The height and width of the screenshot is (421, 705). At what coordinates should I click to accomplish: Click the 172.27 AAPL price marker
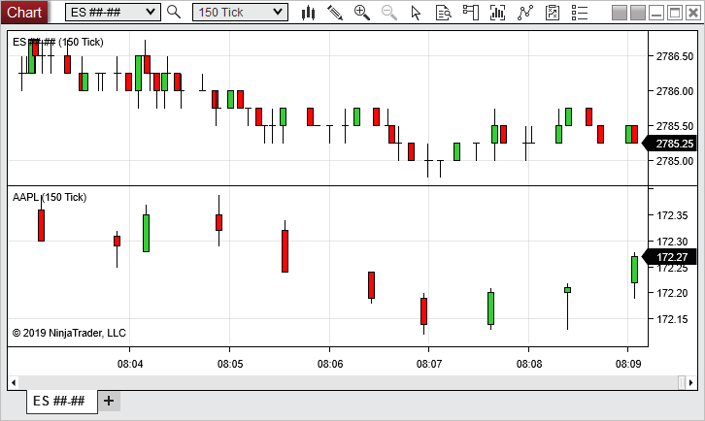pos(673,257)
